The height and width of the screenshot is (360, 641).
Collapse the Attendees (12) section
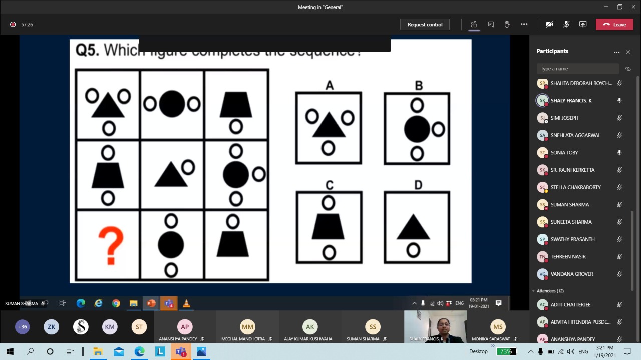[533, 291]
